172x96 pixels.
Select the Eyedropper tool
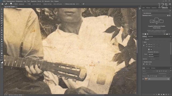[x=2, y=23]
